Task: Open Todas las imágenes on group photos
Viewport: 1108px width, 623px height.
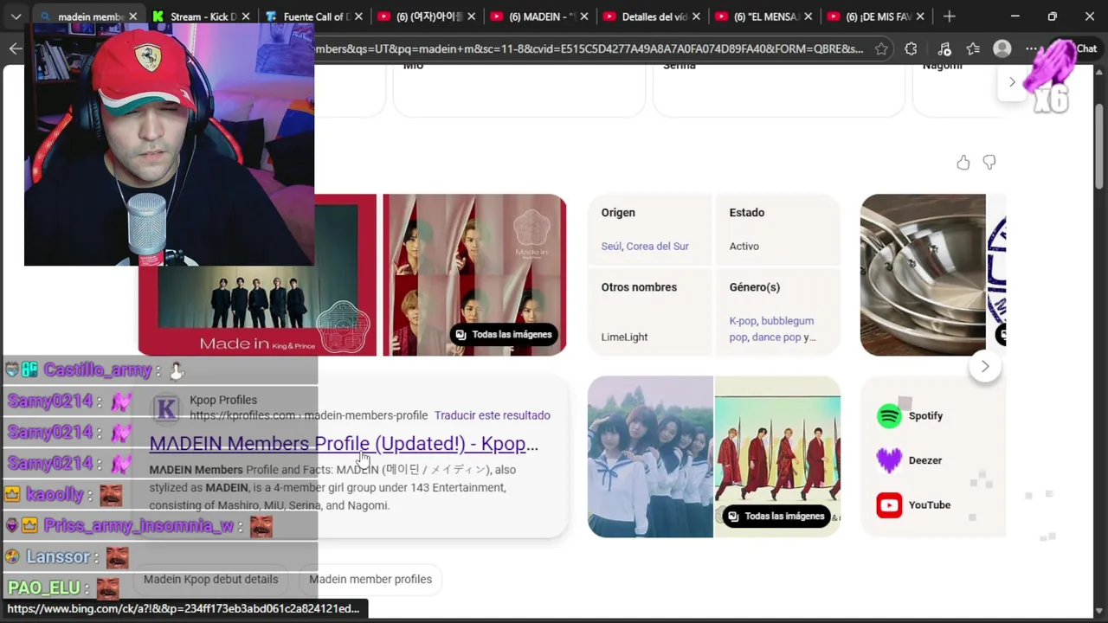Action: pos(776,517)
